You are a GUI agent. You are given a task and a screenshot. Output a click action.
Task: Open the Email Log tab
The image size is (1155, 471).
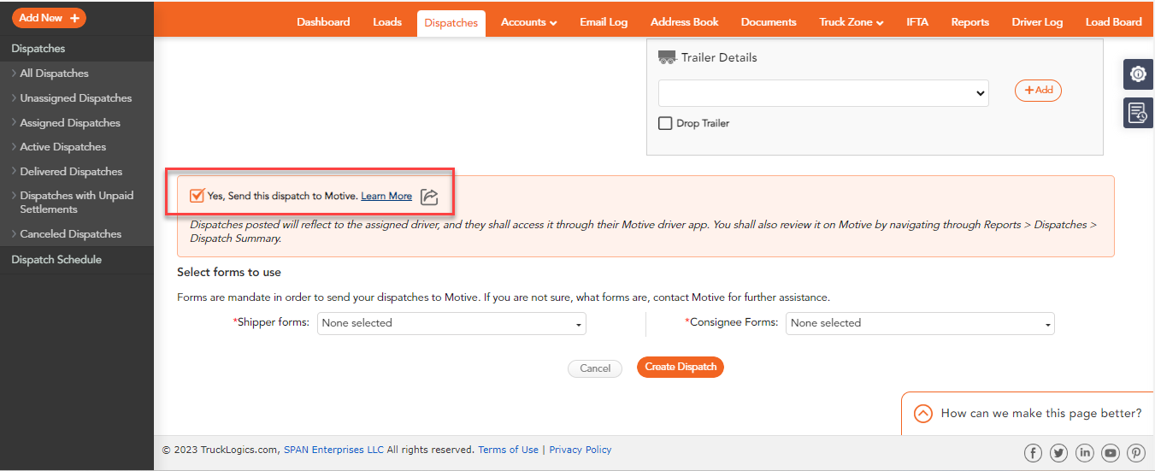click(x=604, y=22)
